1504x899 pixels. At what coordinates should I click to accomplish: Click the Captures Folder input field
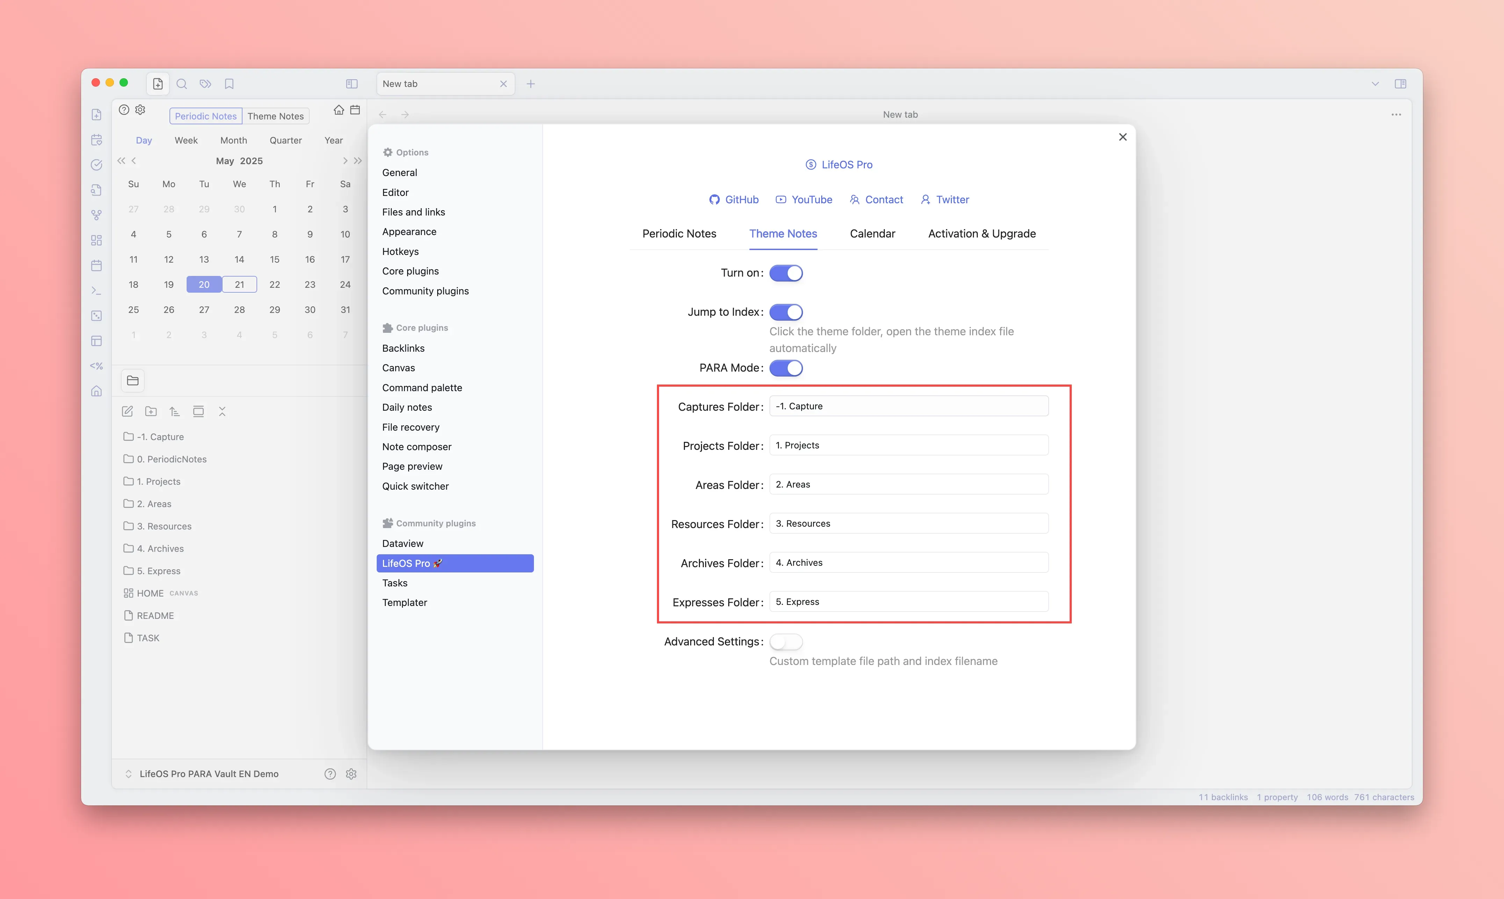pyautogui.click(x=908, y=406)
